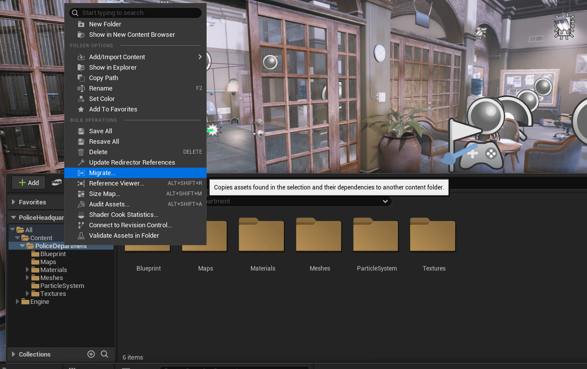Expand the Engine folder in tree
This screenshot has height=369, width=587.
(x=17, y=302)
